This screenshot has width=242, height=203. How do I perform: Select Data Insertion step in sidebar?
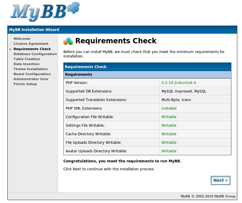click(27, 64)
